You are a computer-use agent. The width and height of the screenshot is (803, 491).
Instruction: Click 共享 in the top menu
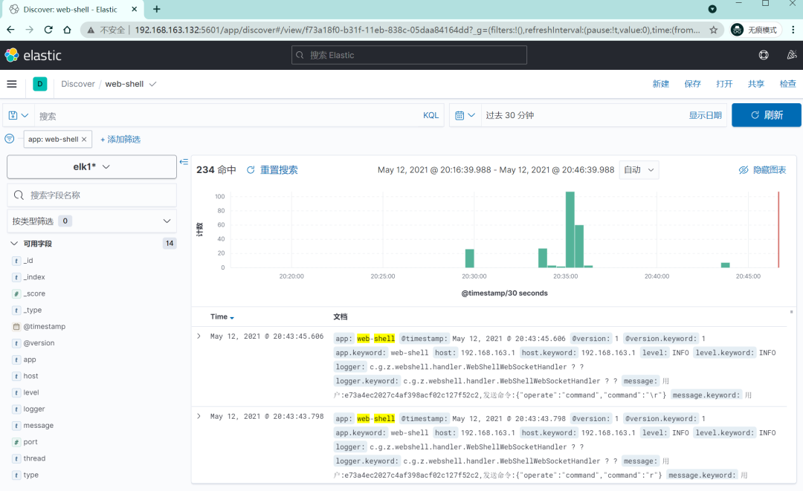coord(756,84)
